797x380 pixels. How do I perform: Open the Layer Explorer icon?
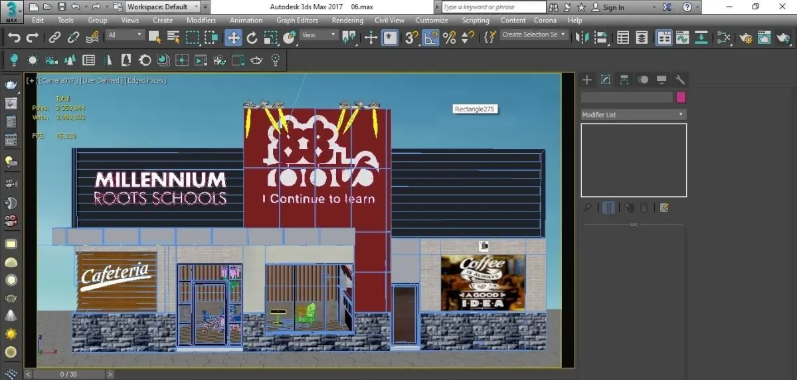tap(642, 38)
